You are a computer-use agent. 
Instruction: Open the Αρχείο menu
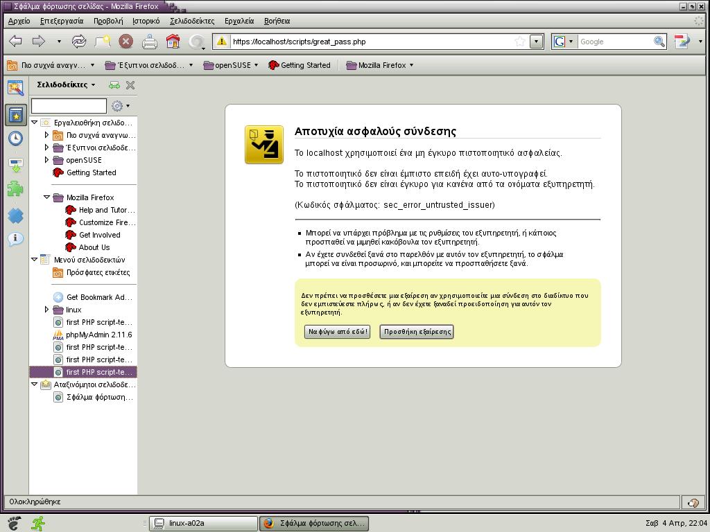[x=19, y=21]
